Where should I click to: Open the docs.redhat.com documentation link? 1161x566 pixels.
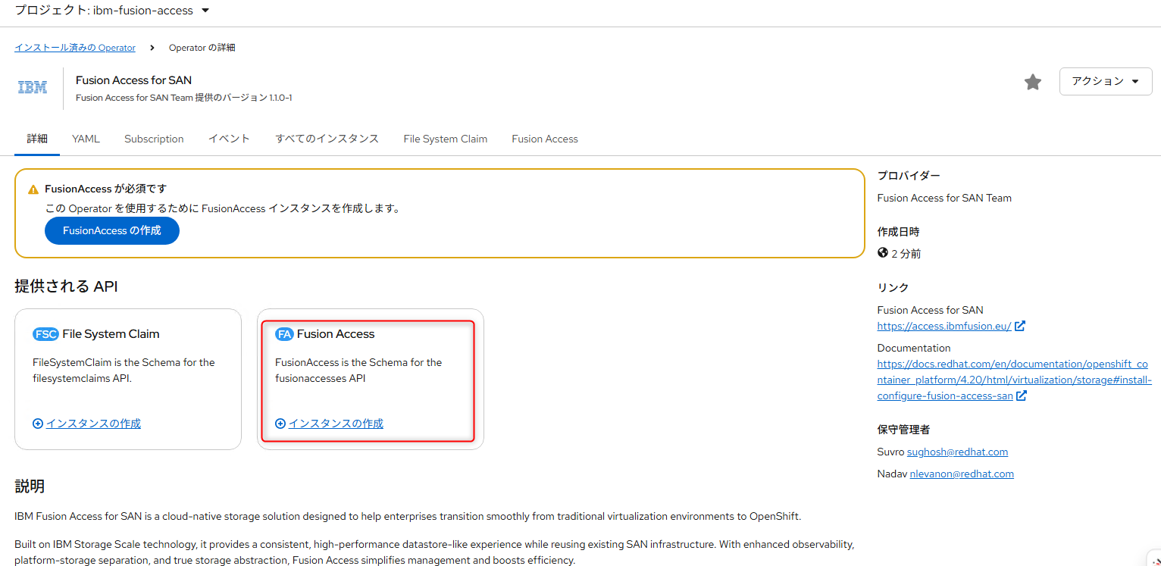click(x=1012, y=380)
